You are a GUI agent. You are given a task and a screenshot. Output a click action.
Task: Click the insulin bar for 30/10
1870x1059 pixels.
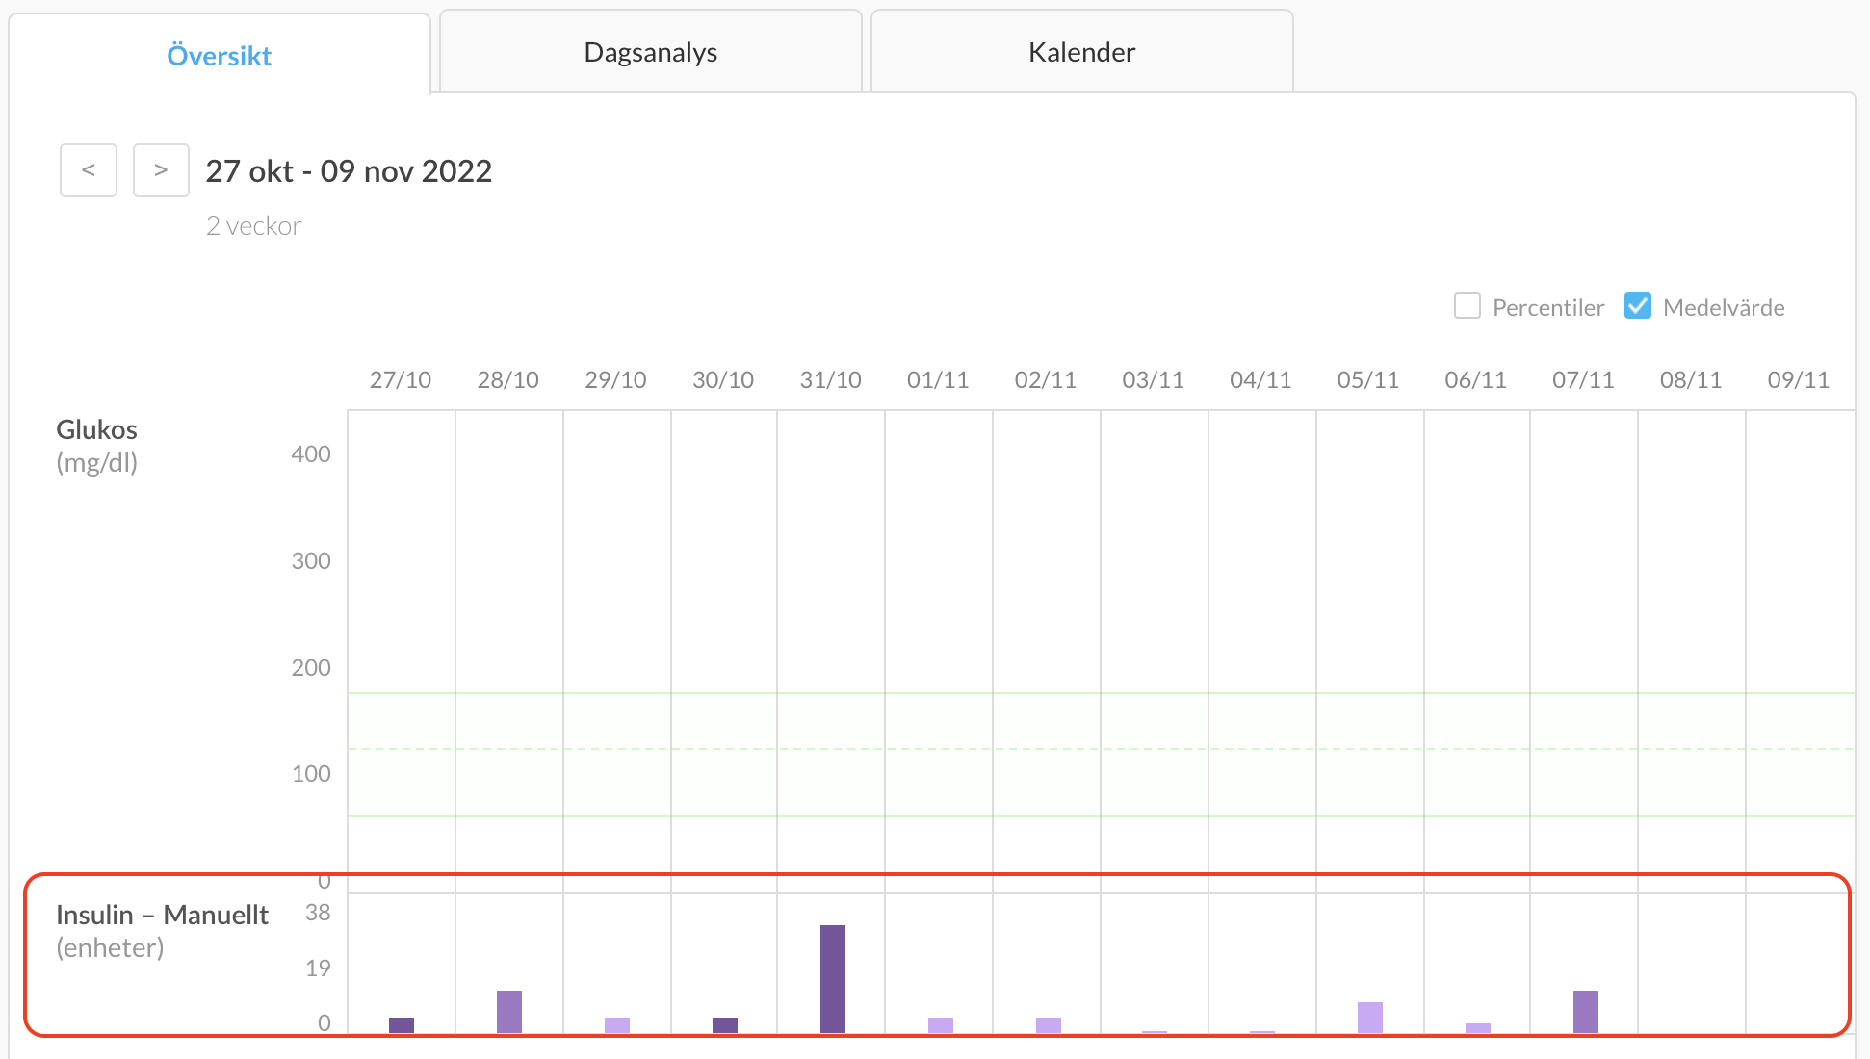pos(725,1025)
